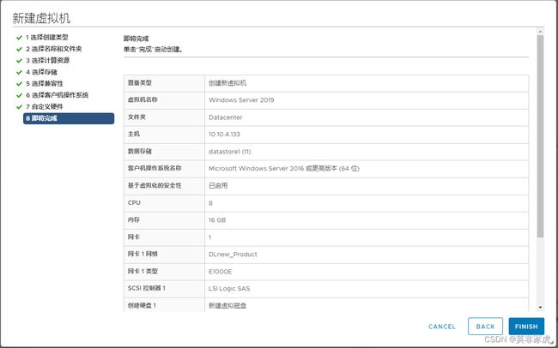Select the highlighted step 8 即将完成
Viewport: 558px width, 348px height.
coord(69,118)
